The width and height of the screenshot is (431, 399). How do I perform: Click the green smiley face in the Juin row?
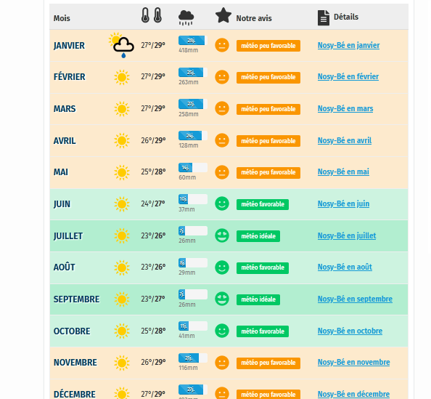(222, 203)
